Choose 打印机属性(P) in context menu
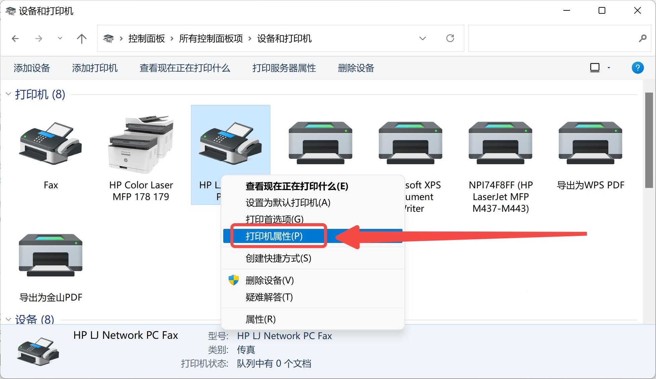The width and height of the screenshot is (656, 379). 313,236
